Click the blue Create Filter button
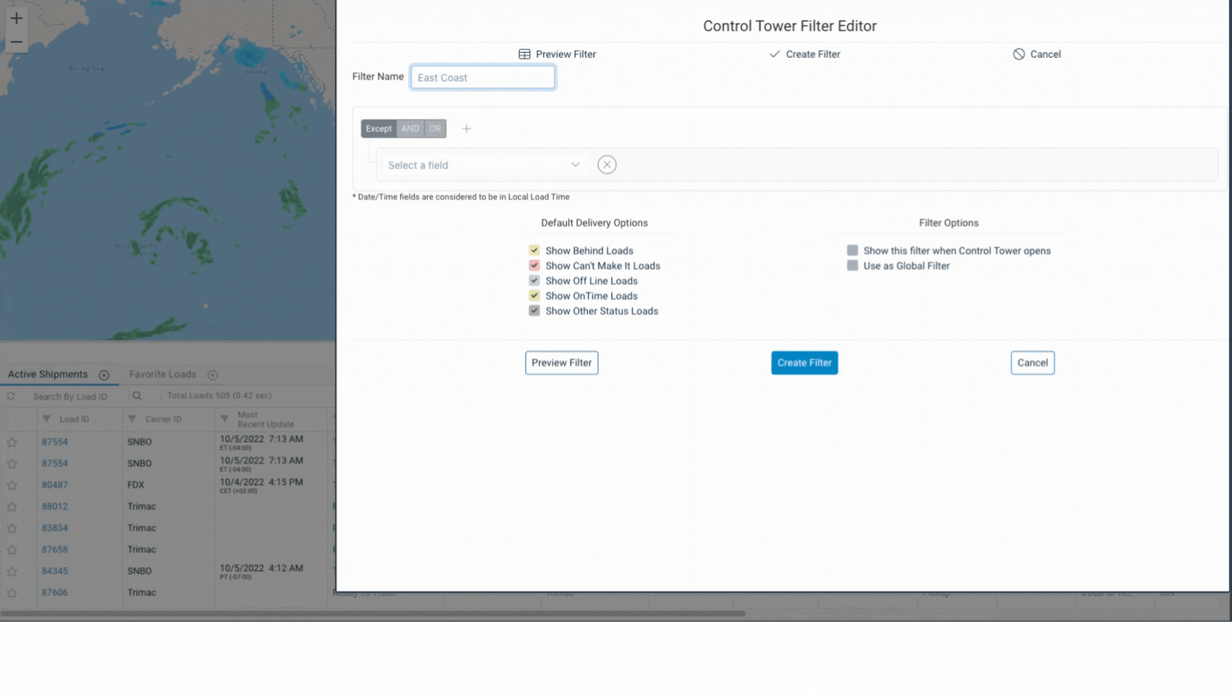 pos(804,363)
